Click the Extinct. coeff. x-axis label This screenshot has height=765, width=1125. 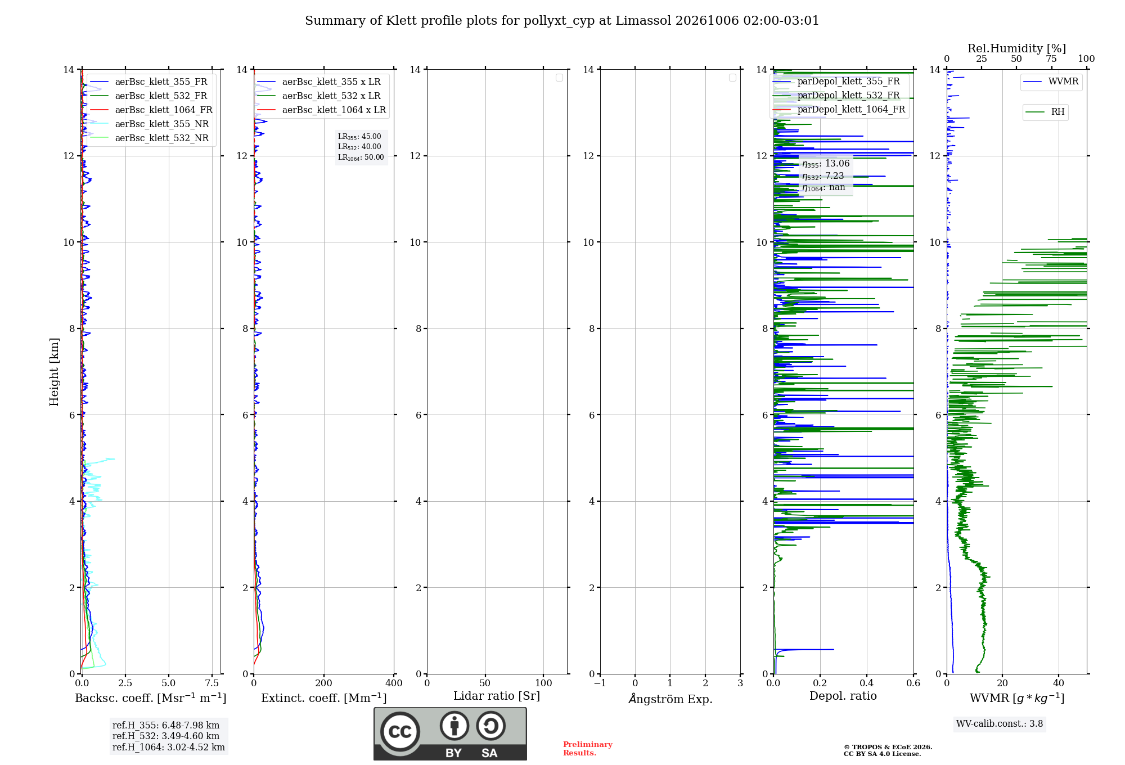(324, 698)
